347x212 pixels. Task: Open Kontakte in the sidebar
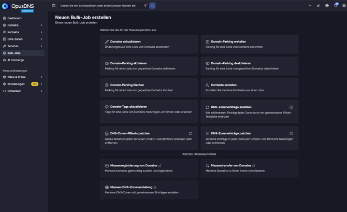pos(23,32)
